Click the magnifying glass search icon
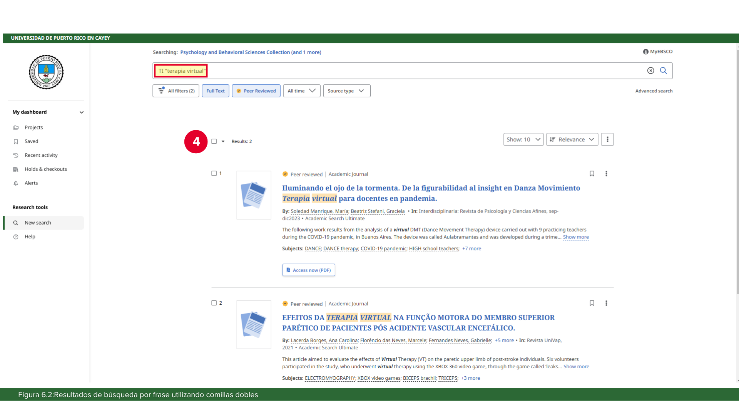 663,70
